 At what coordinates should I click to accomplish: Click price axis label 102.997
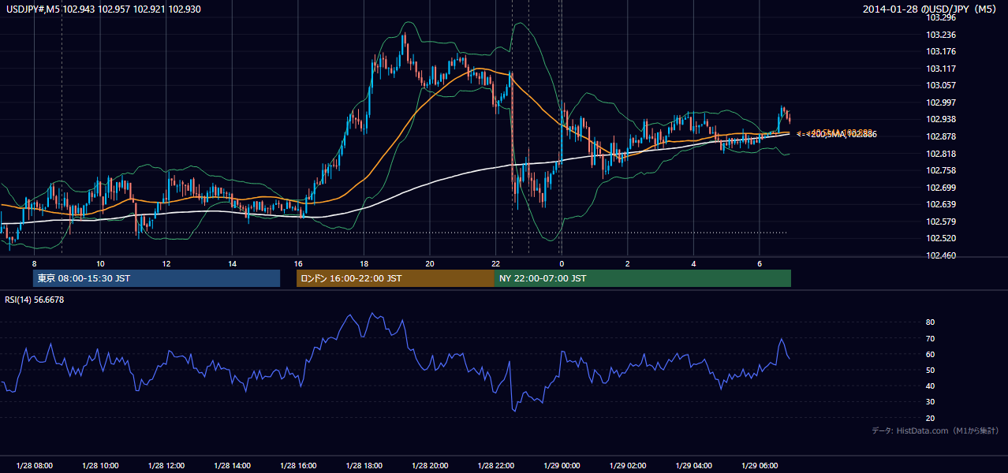941,102
